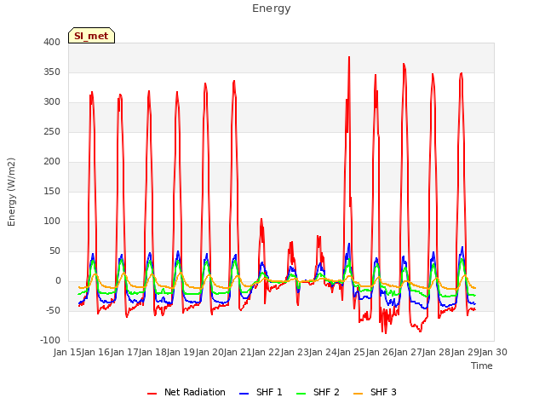Click the Jan 30 x-axis label
The height and width of the screenshot is (409, 545).
pos(493,352)
